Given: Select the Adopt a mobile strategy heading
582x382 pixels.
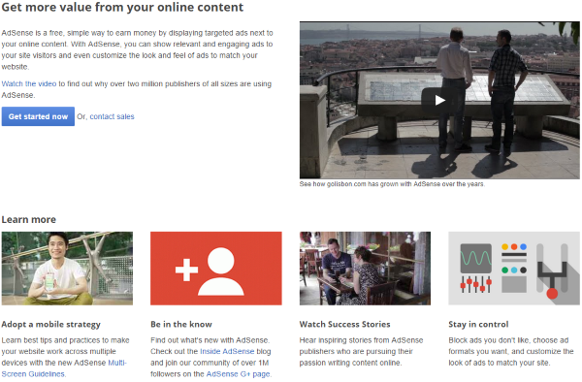Looking at the screenshot, I should coord(50,325).
